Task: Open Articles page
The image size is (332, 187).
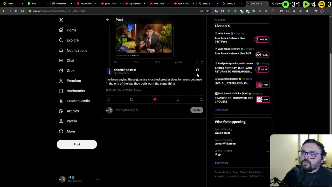Action: coord(69,111)
